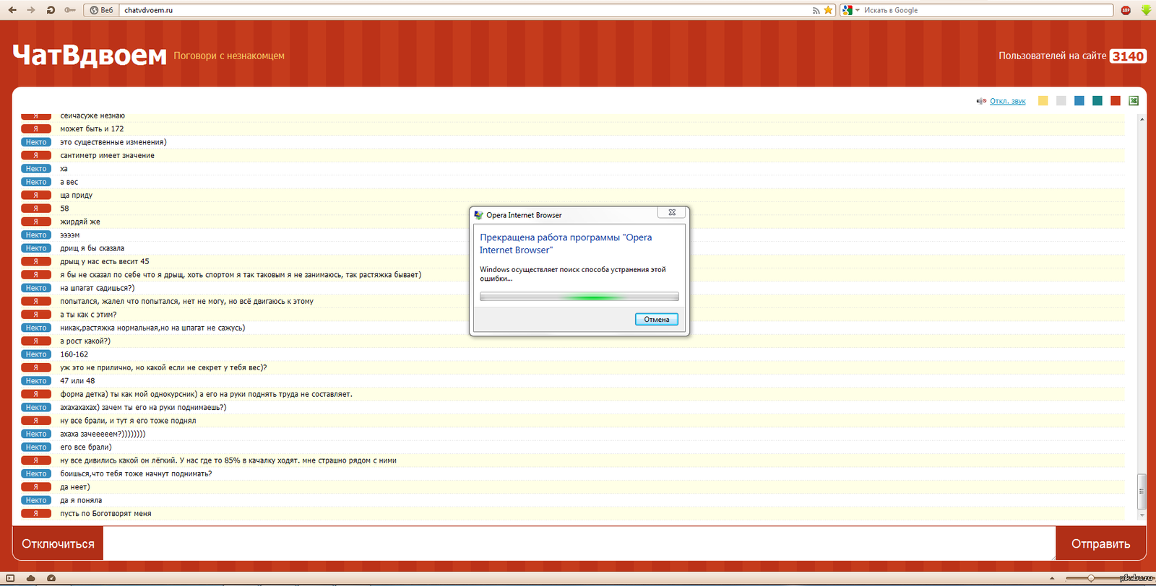Select the gray color theme swatch
Viewport: 1156px width, 586px height.
[1061, 101]
